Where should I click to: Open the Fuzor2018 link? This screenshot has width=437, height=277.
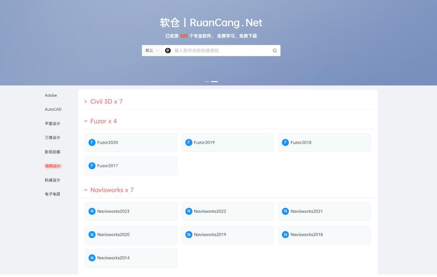(x=325, y=142)
